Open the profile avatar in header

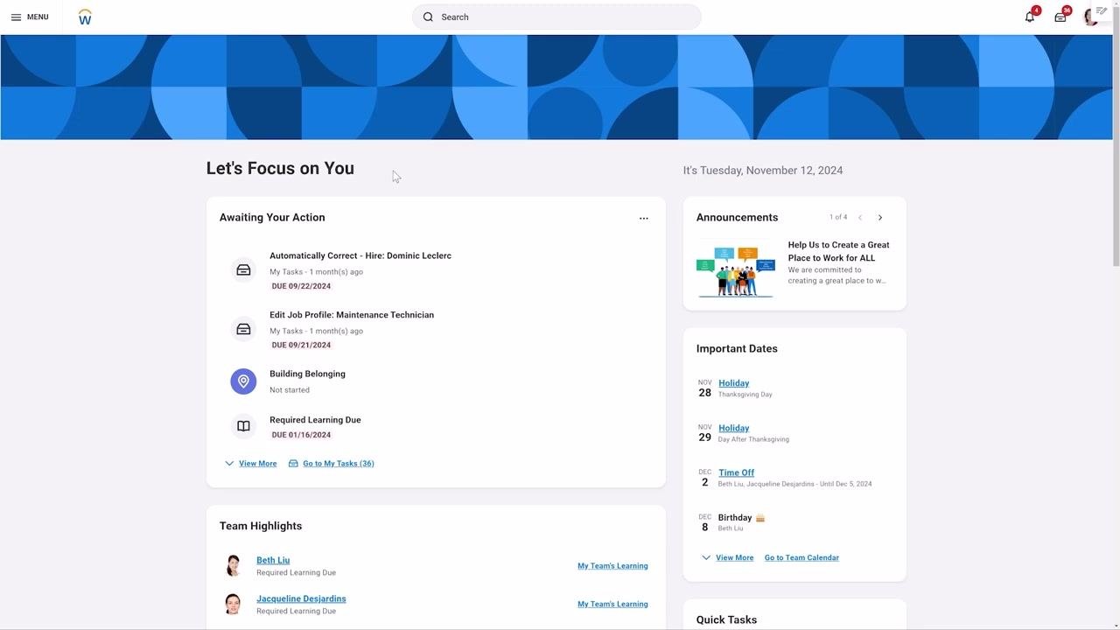point(1090,17)
